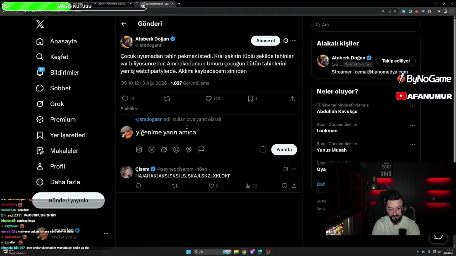
Task: Open options for Abdullah Kavukçu trend
Action: [x=413, y=106]
